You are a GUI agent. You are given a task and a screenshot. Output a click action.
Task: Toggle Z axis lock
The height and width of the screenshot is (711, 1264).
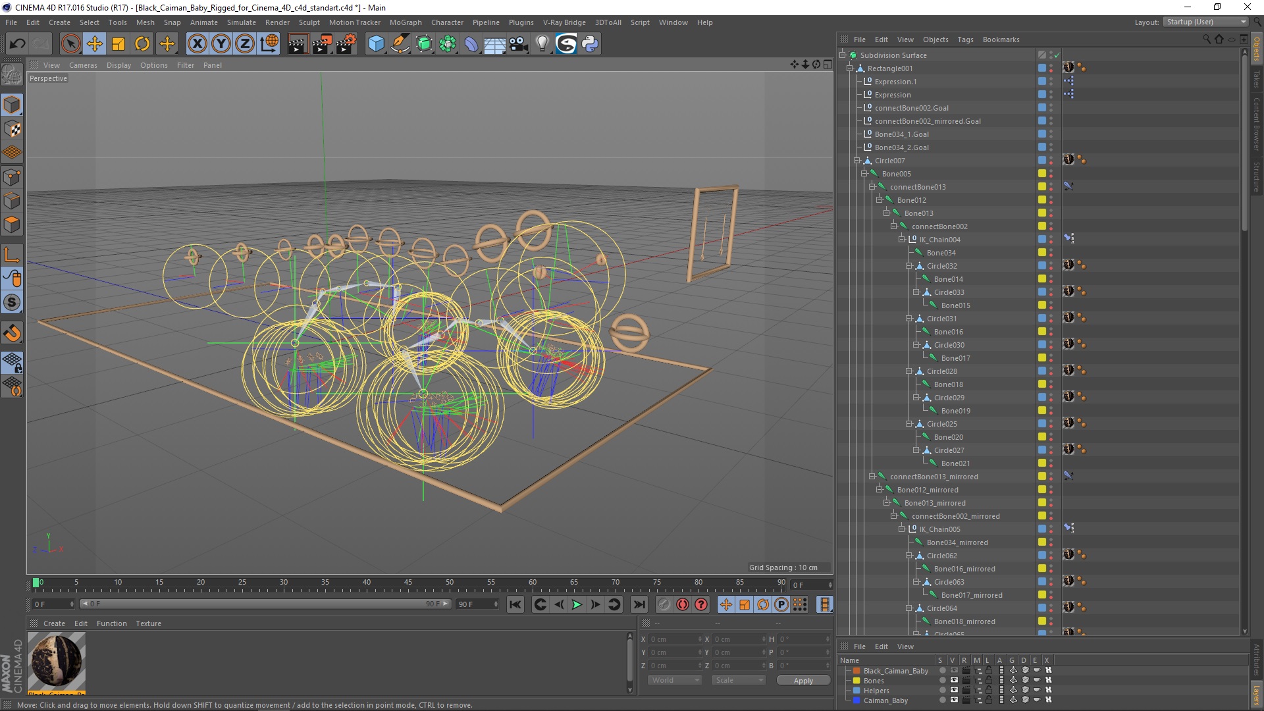[245, 44]
